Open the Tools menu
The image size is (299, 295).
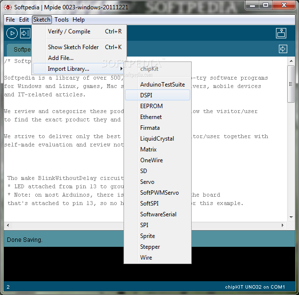[61, 20]
